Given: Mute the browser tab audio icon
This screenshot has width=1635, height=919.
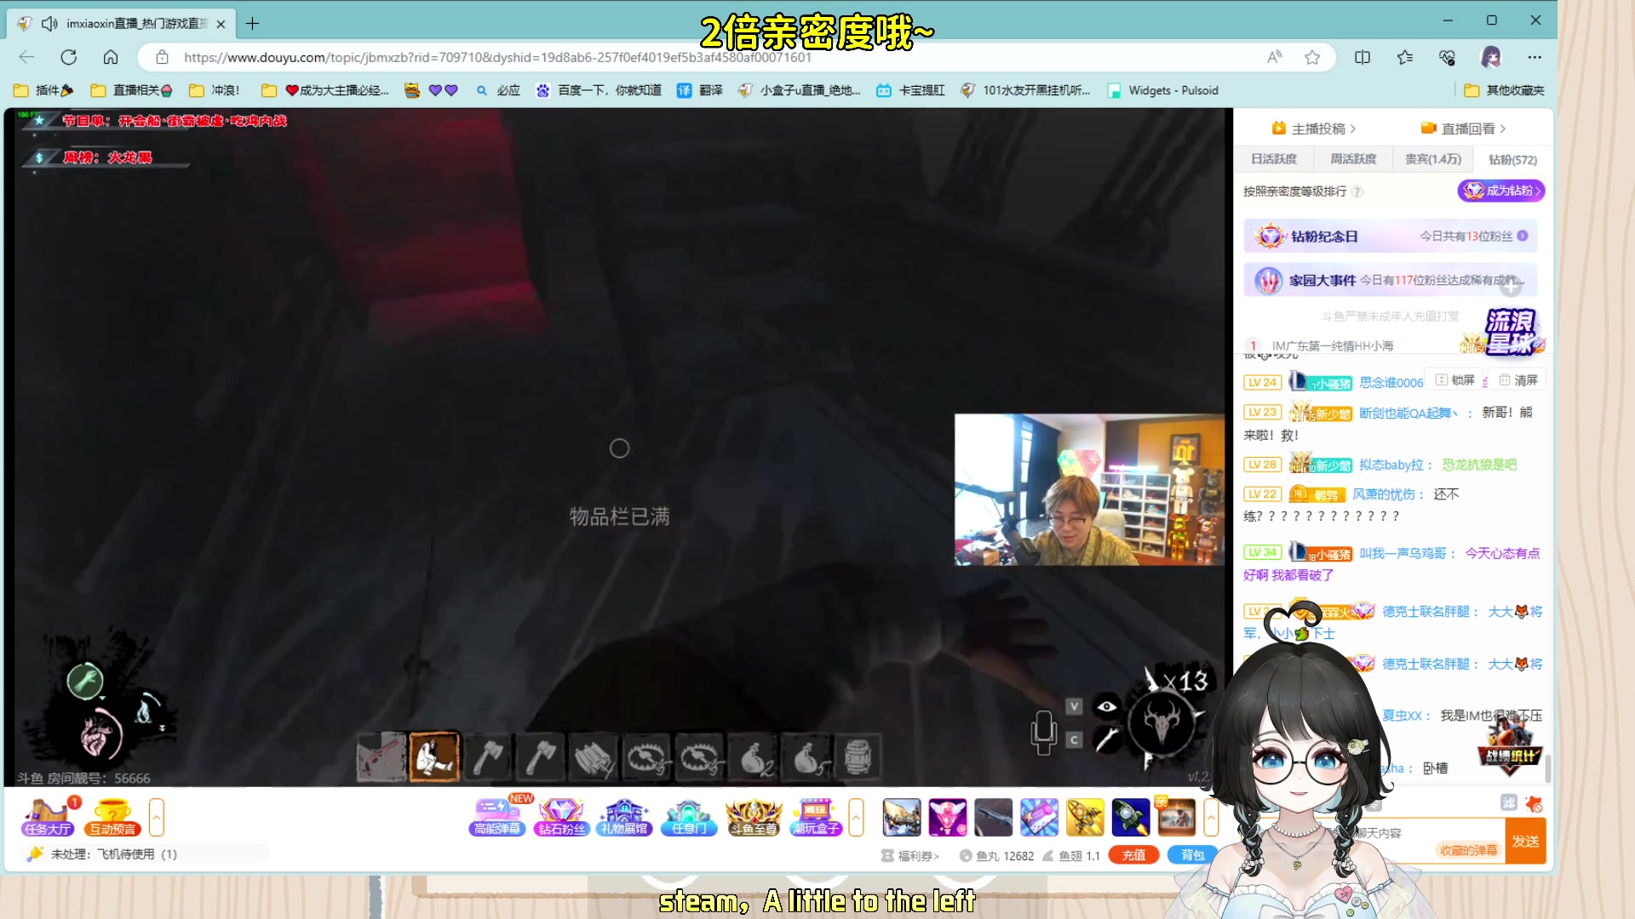Looking at the screenshot, I should tap(50, 24).
